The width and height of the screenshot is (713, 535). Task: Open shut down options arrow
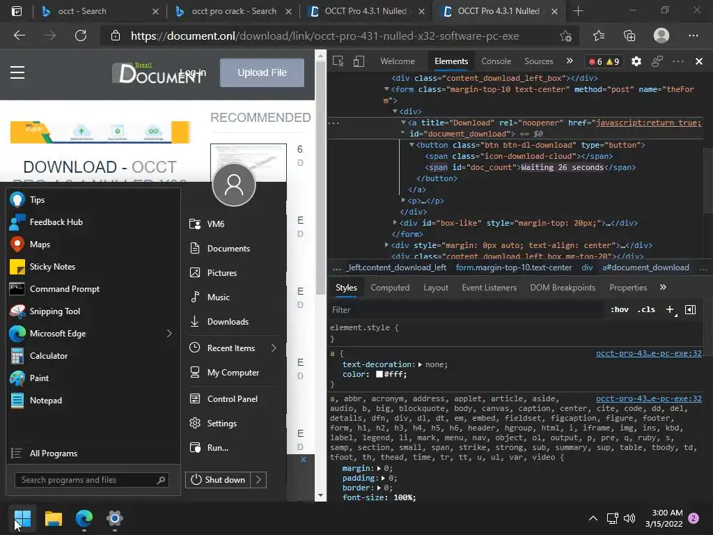tap(258, 479)
